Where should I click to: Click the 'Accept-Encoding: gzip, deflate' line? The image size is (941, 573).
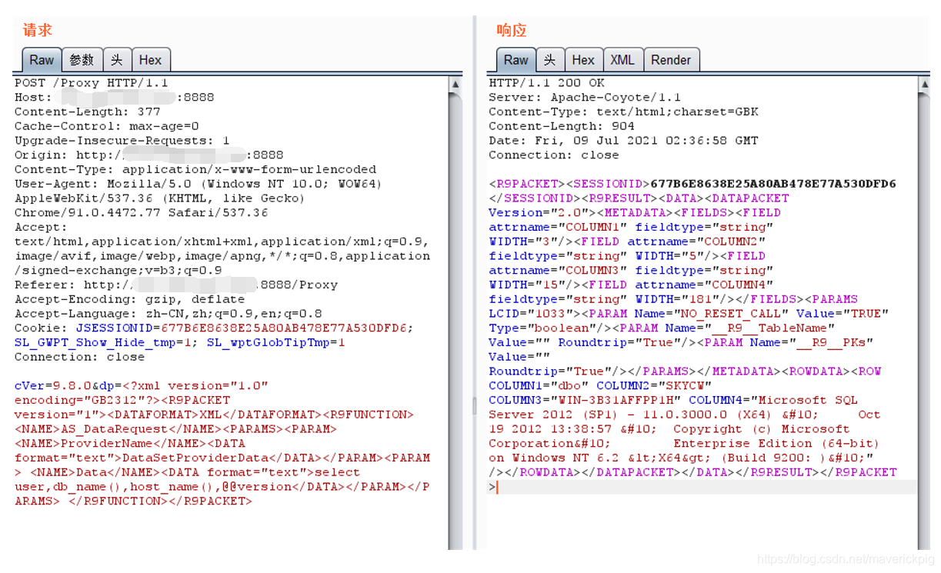129,299
